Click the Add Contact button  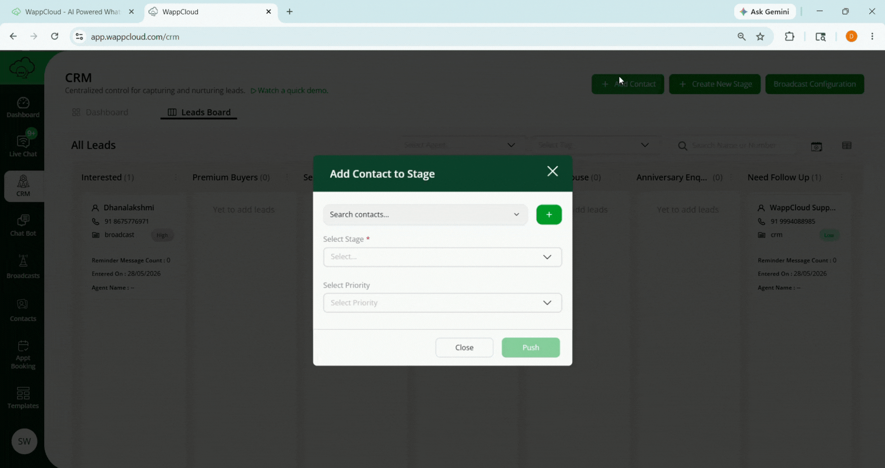coord(627,84)
